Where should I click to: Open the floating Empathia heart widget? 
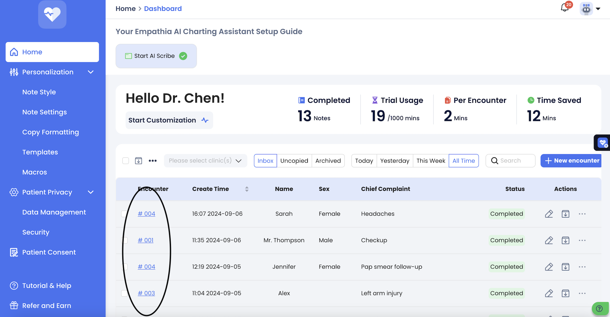coord(602,143)
